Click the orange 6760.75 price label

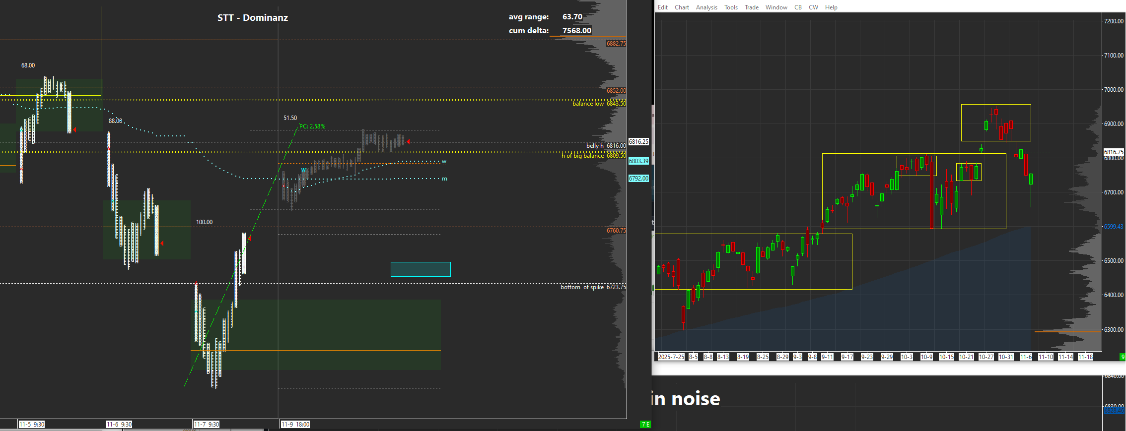pyautogui.click(x=616, y=231)
